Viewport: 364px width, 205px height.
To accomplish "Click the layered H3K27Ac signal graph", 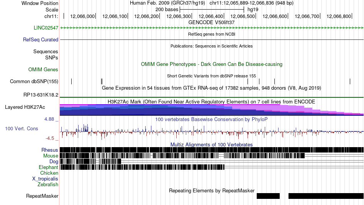I will pyautogui.click(x=212, y=110).
